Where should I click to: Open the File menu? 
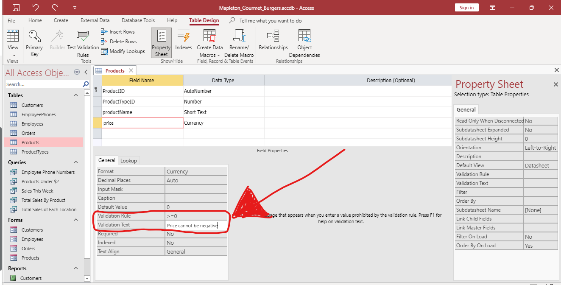click(11, 20)
